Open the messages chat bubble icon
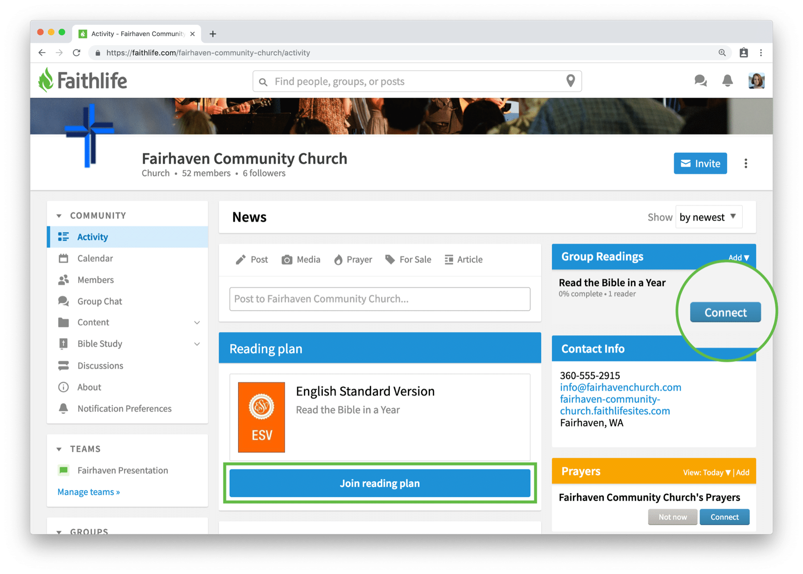The width and height of the screenshot is (803, 574). coord(700,81)
